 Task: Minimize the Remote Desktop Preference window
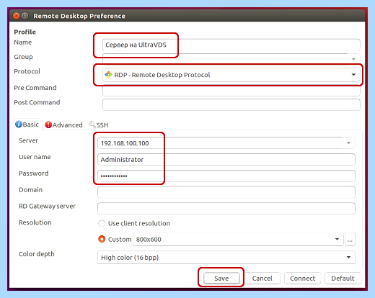point(25,16)
